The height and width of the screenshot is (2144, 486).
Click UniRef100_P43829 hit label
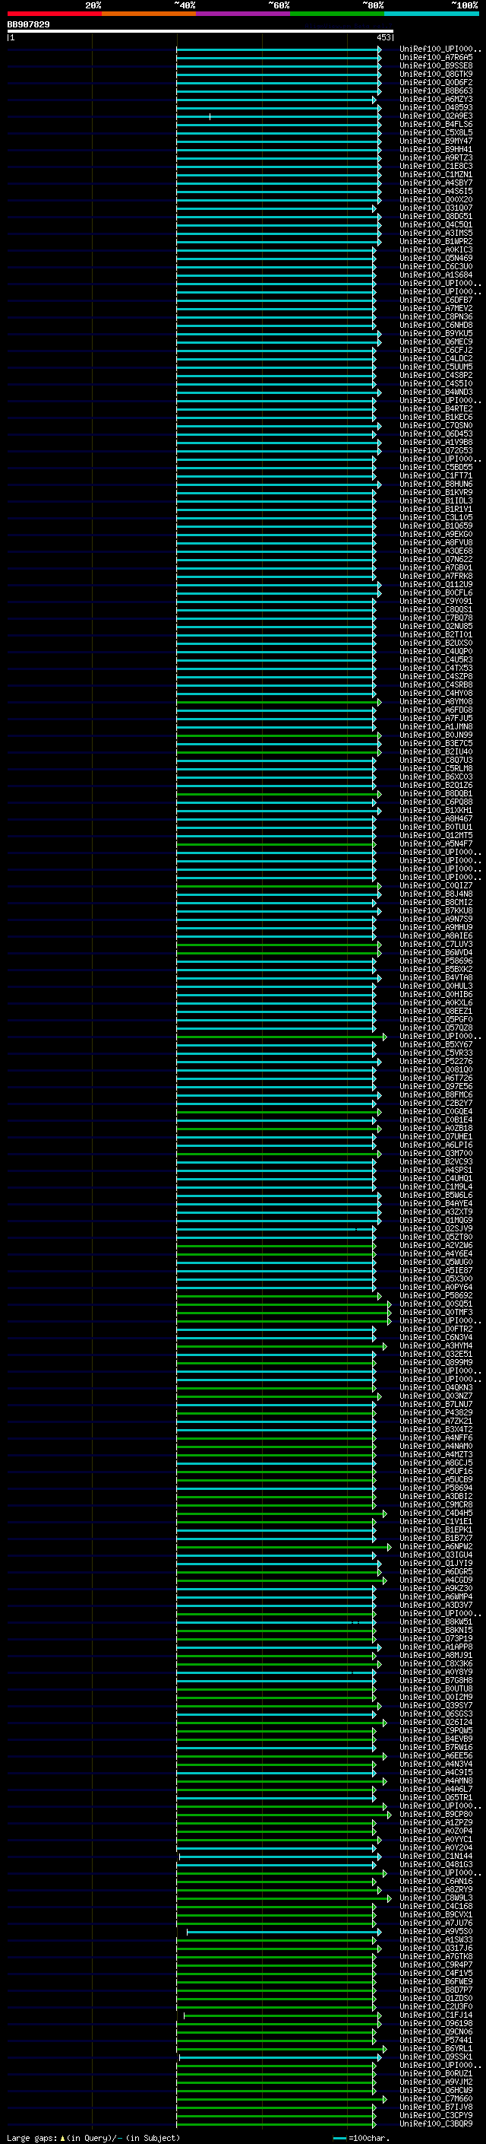[x=436, y=1413]
